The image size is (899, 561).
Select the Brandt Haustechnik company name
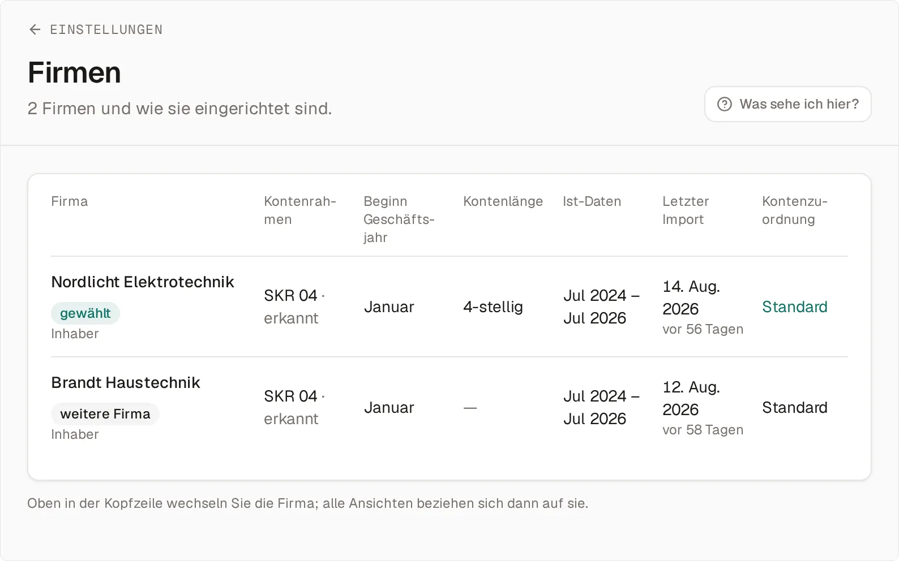click(x=126, y=382)
